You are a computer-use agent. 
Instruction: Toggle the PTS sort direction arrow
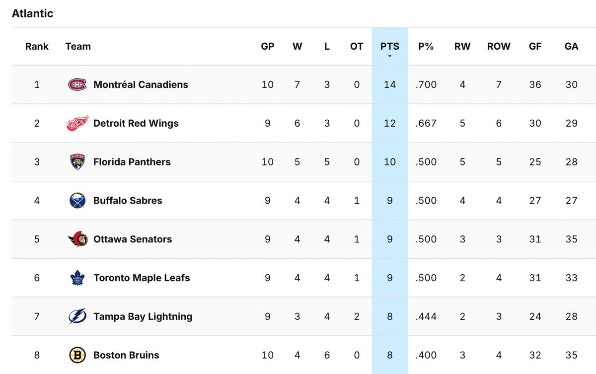coord(390,56)
